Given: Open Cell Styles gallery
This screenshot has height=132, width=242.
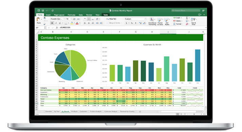Looking at the screenshot, I should [x=167, y=21].
